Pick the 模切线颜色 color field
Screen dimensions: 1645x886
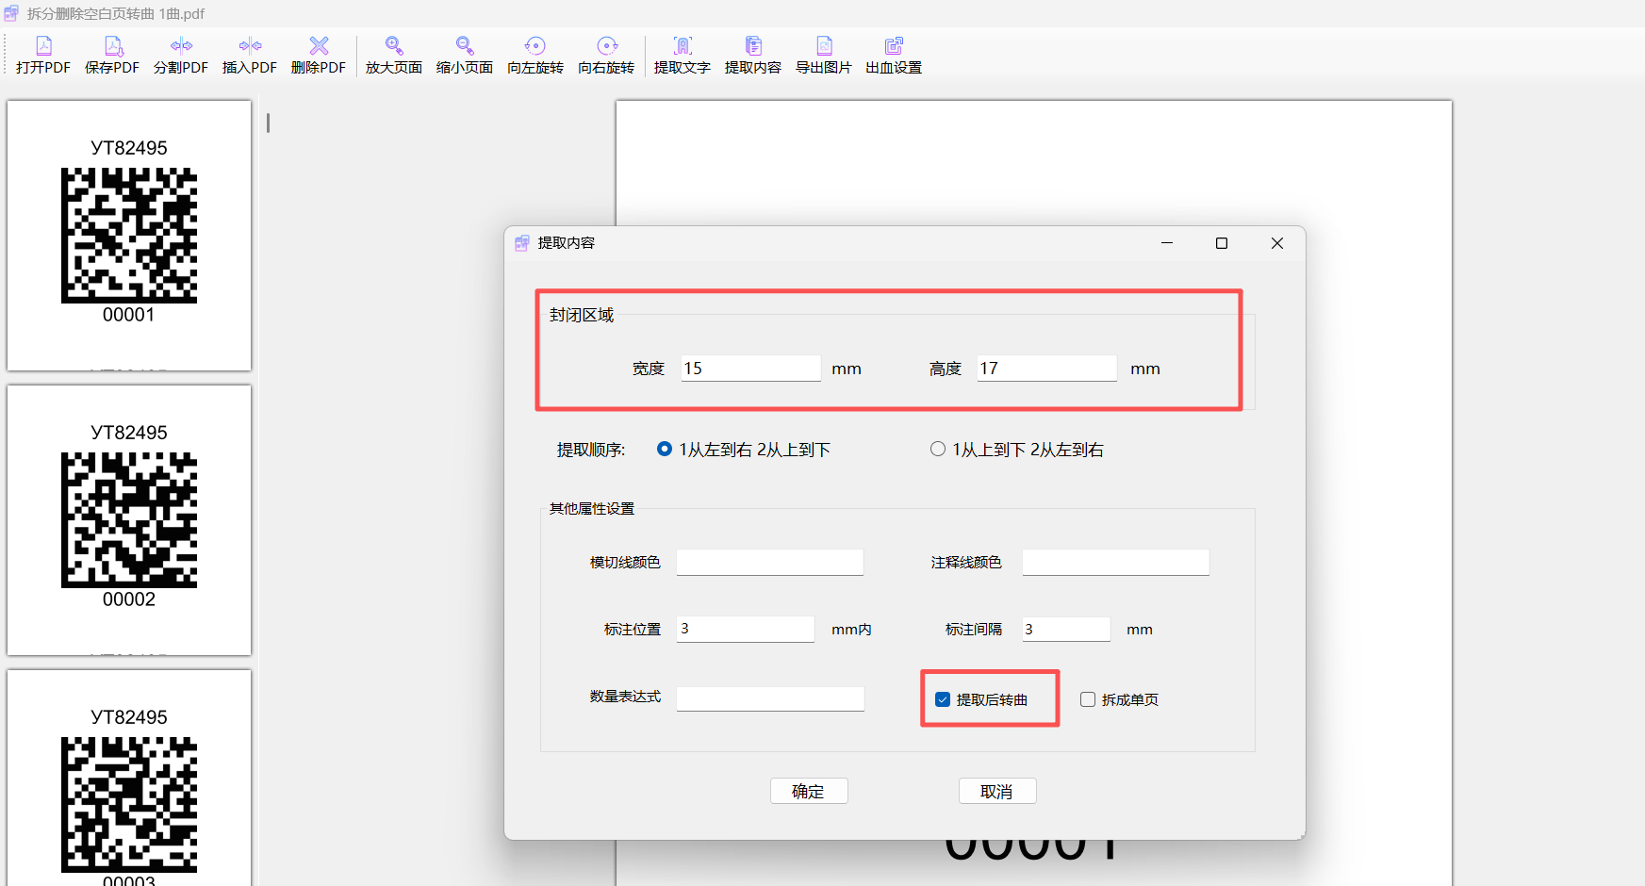pos(770,563)
